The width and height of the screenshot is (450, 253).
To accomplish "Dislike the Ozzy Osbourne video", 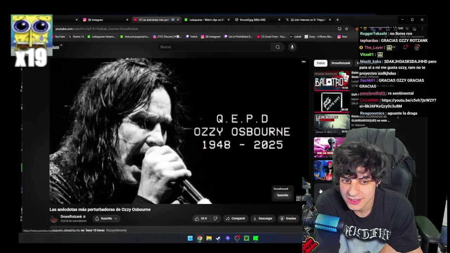I will [215, 219].
